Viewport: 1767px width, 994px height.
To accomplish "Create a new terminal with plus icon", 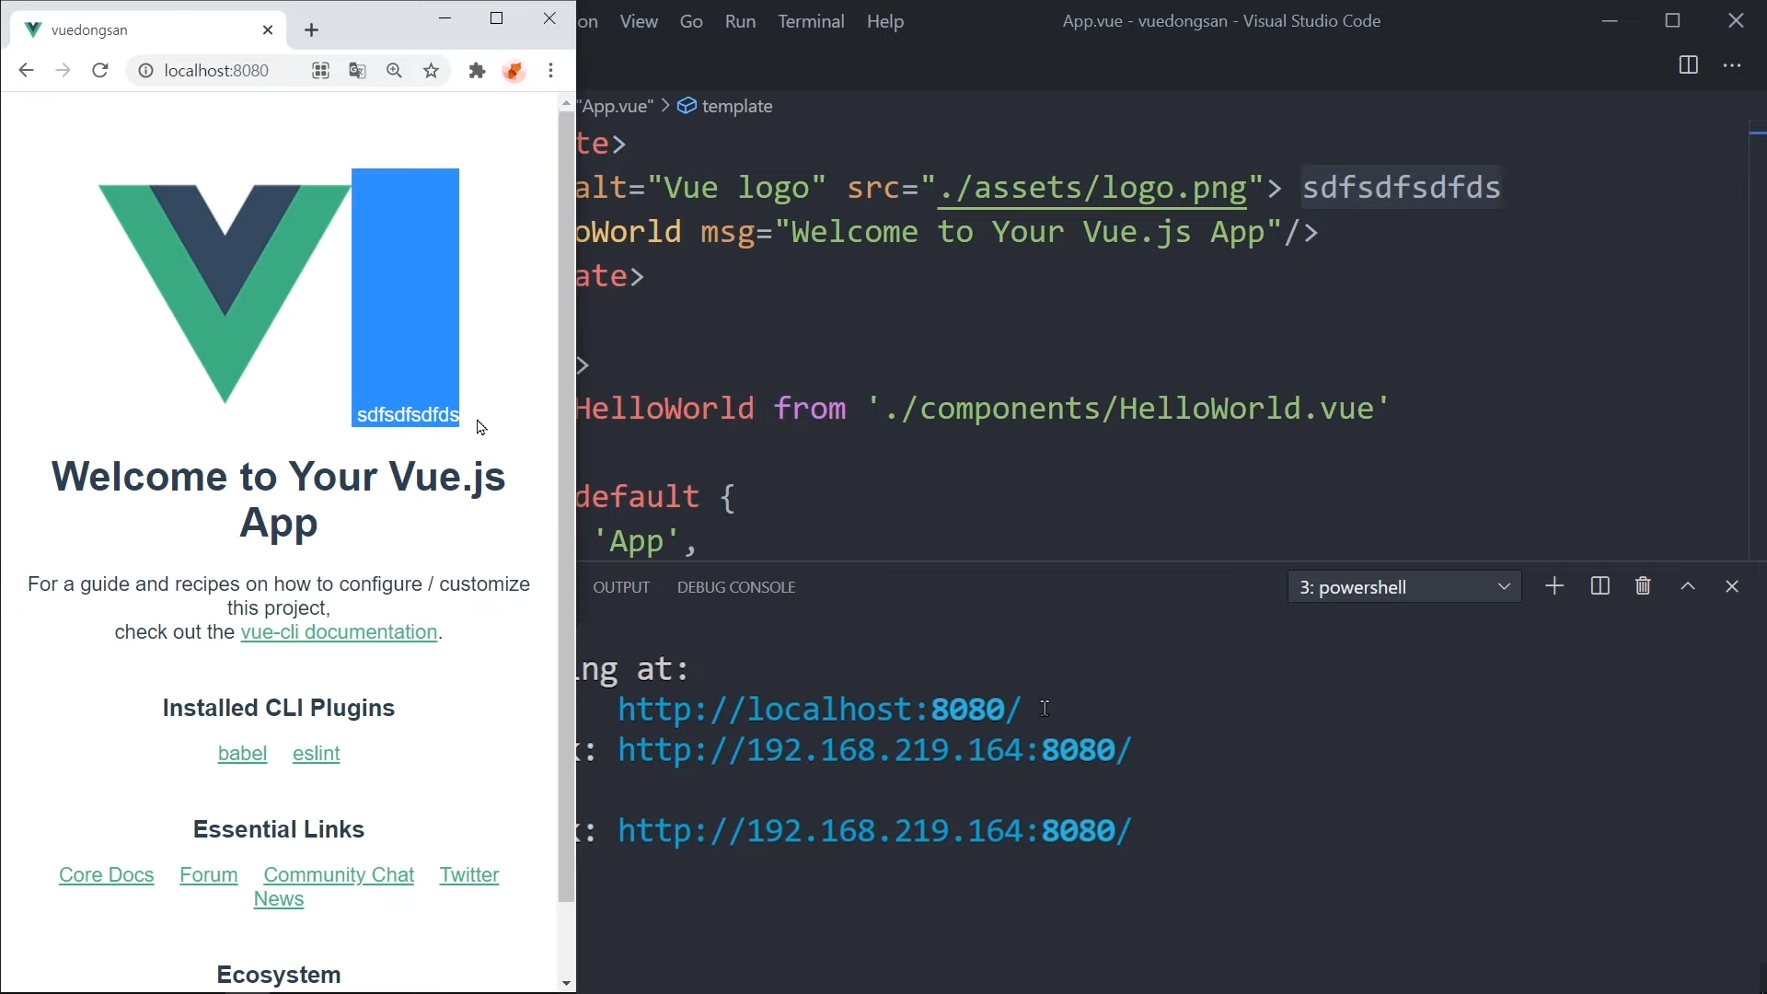I will pos(1554,586).
